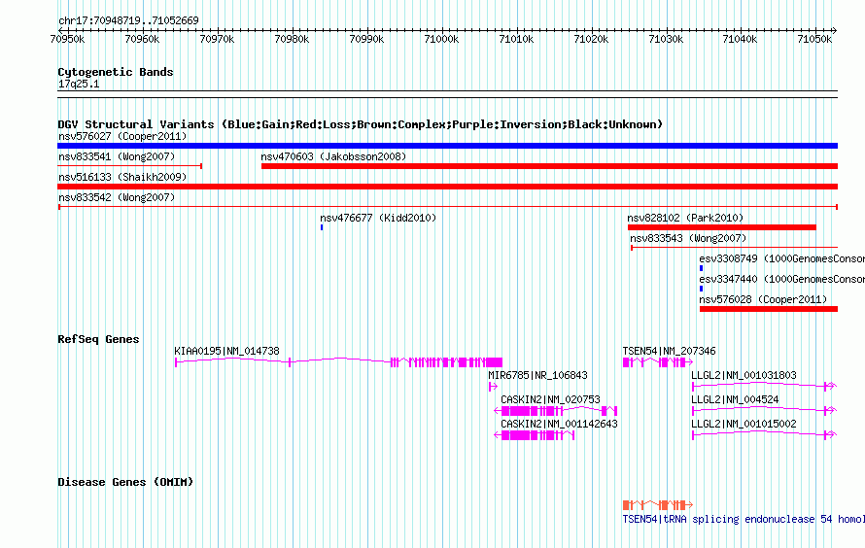This screenshot has width=865, height=548.
Task: Select the CASKIN2|NM_001142643 label
Action: [559, 424]
